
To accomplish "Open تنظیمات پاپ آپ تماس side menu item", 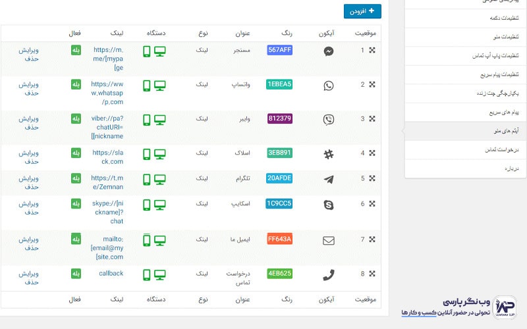I will [x=466, y=56].
